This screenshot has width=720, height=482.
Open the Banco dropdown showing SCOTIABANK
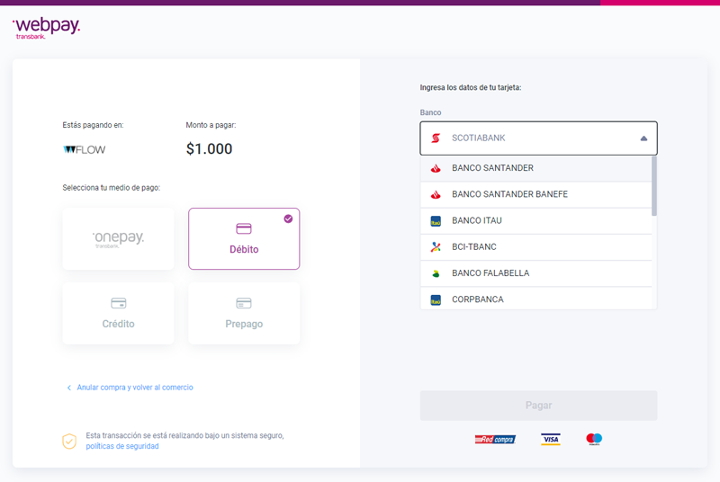[538, 138]
